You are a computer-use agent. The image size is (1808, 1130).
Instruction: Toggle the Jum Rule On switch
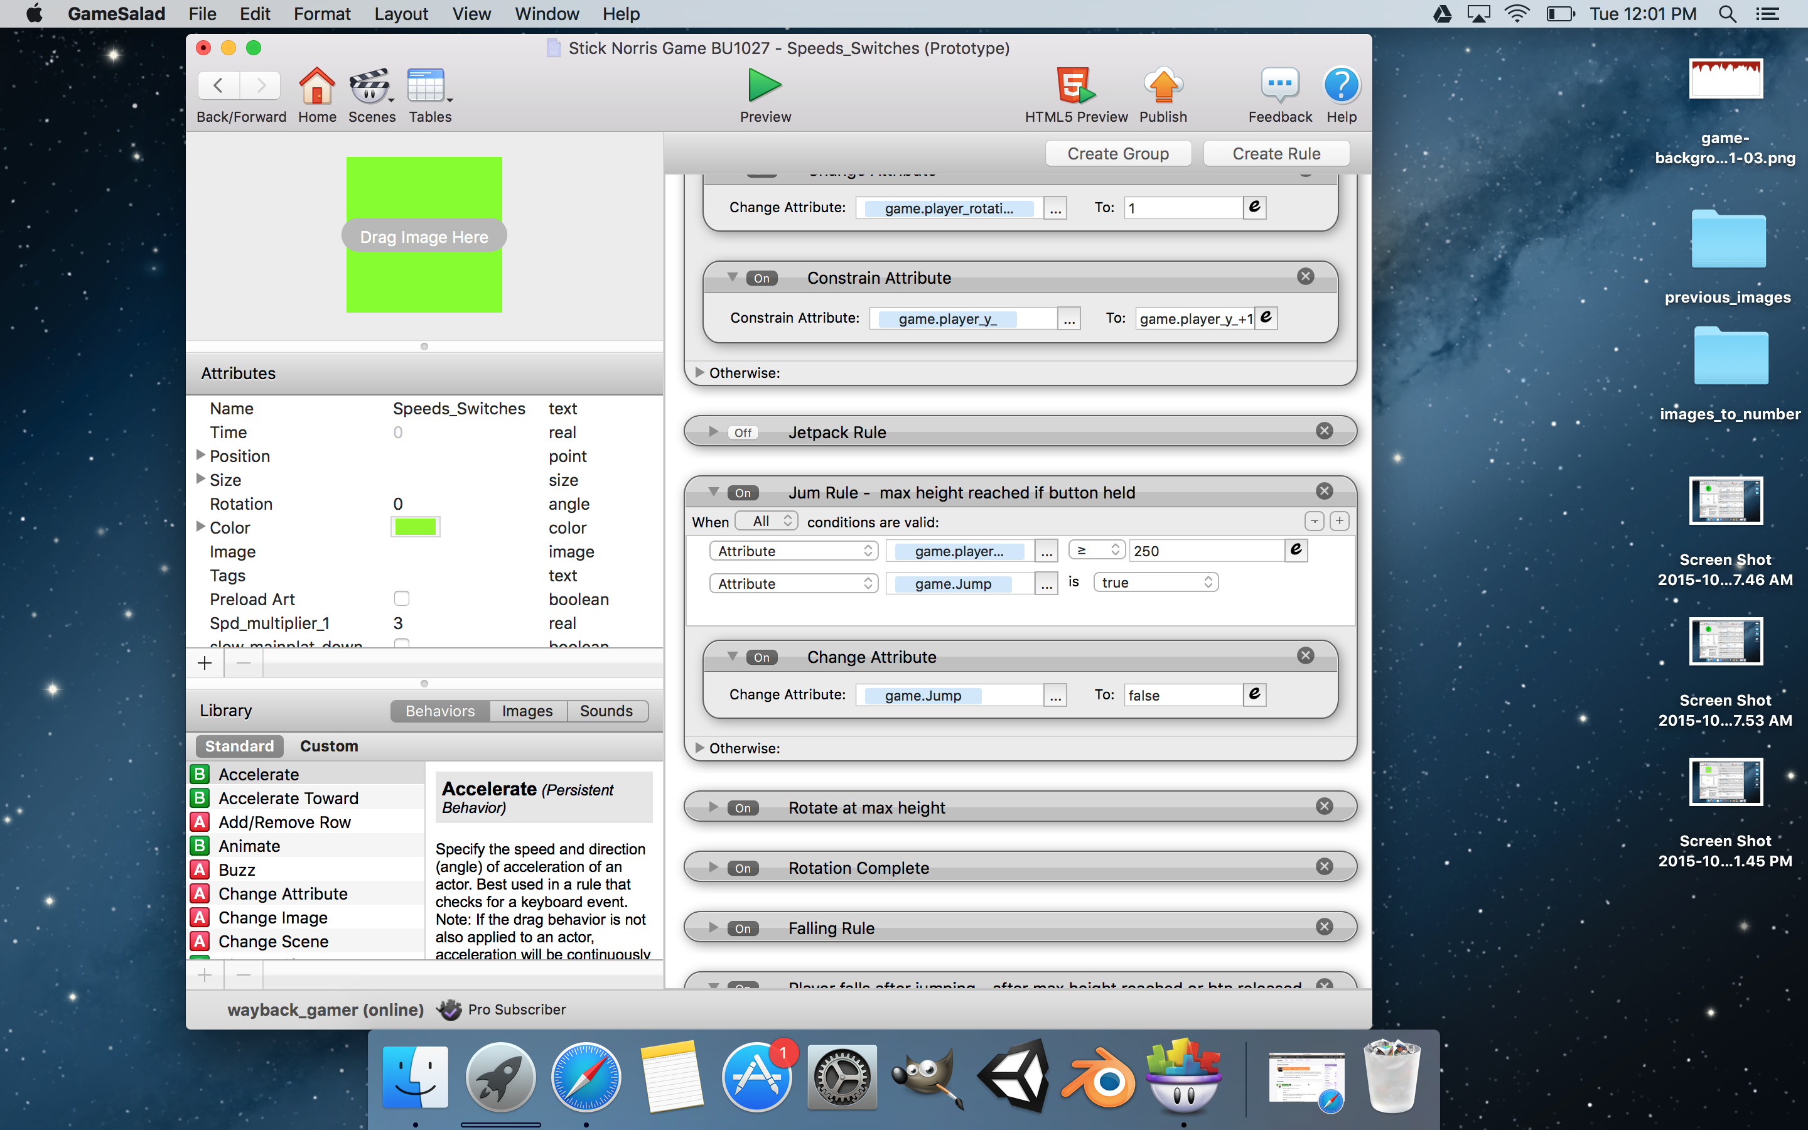743,493
